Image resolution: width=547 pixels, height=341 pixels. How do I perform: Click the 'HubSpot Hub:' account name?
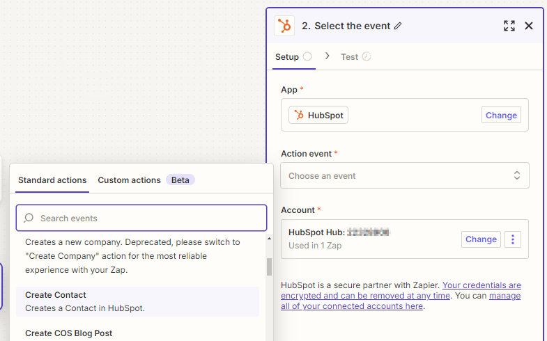pos(316,232)
